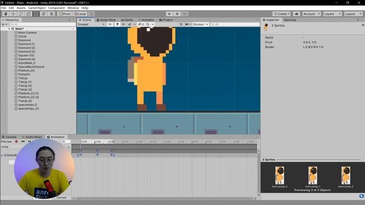This screenshot has width=365, height=205.
Task: Open the File menu
Action: [4, 8]
